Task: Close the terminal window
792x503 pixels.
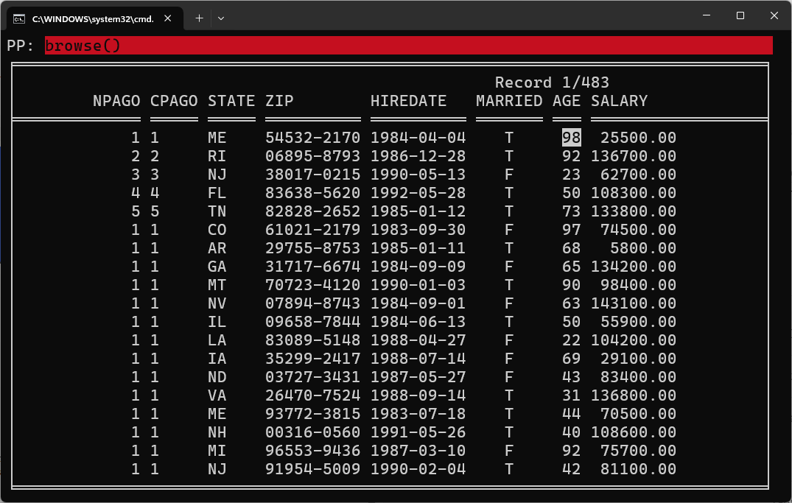Action: point(774,15)
